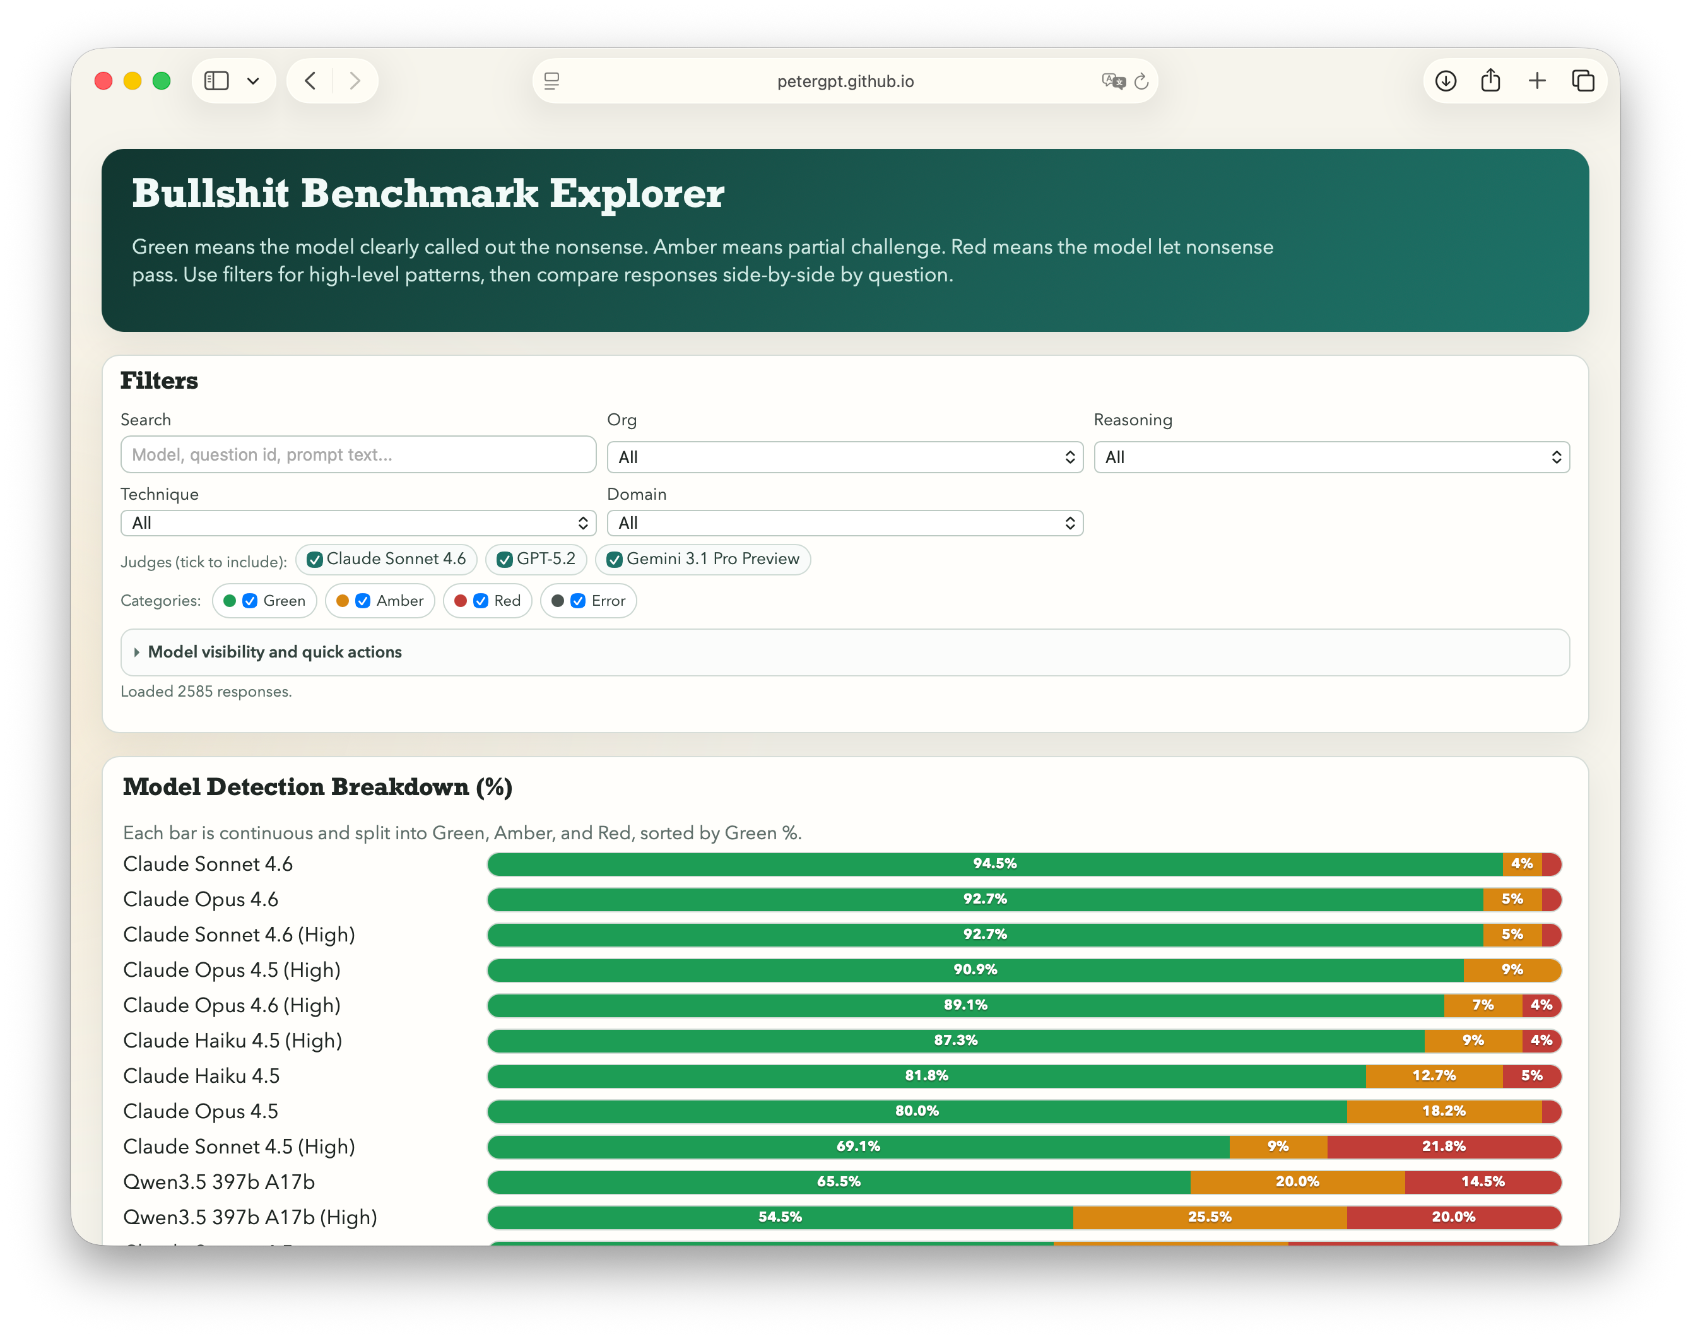
Task: Expand Model visibility and quick actions
Action: pos(274,652)
